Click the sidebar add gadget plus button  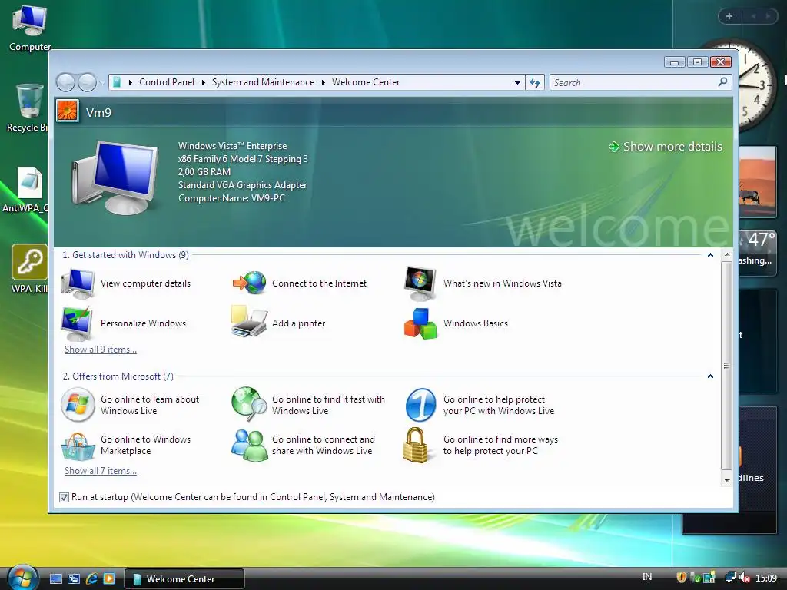(729, 16)
